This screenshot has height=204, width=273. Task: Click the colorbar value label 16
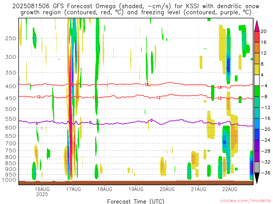point(264,42)
